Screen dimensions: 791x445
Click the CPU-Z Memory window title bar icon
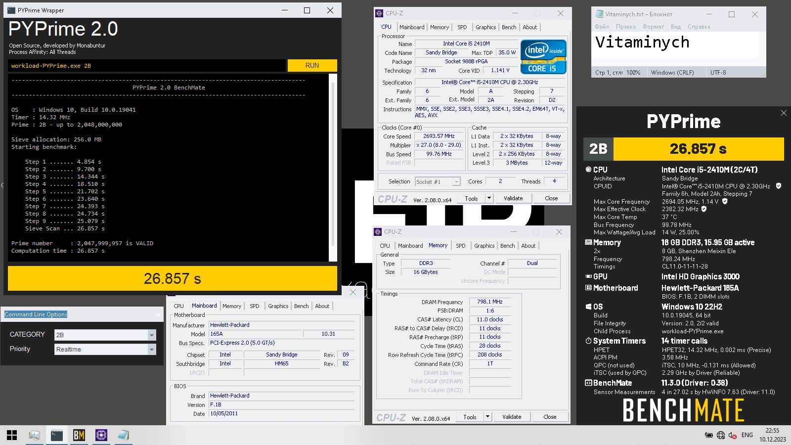click(x=378, y=232)
